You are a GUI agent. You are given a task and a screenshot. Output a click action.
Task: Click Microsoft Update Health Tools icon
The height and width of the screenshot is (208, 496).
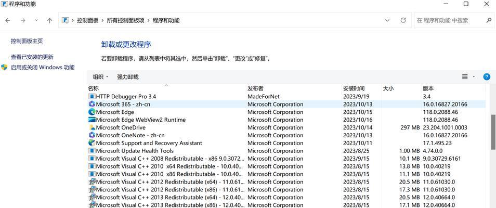point(92,151)
